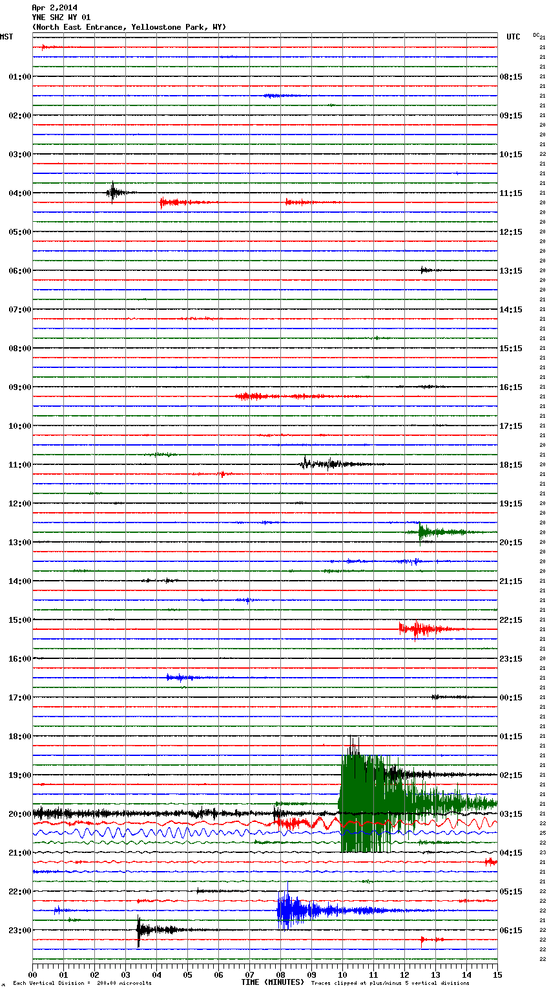Click the '16:15' UTC time label
Screen dimensions: 549x992
coord(511,387)
